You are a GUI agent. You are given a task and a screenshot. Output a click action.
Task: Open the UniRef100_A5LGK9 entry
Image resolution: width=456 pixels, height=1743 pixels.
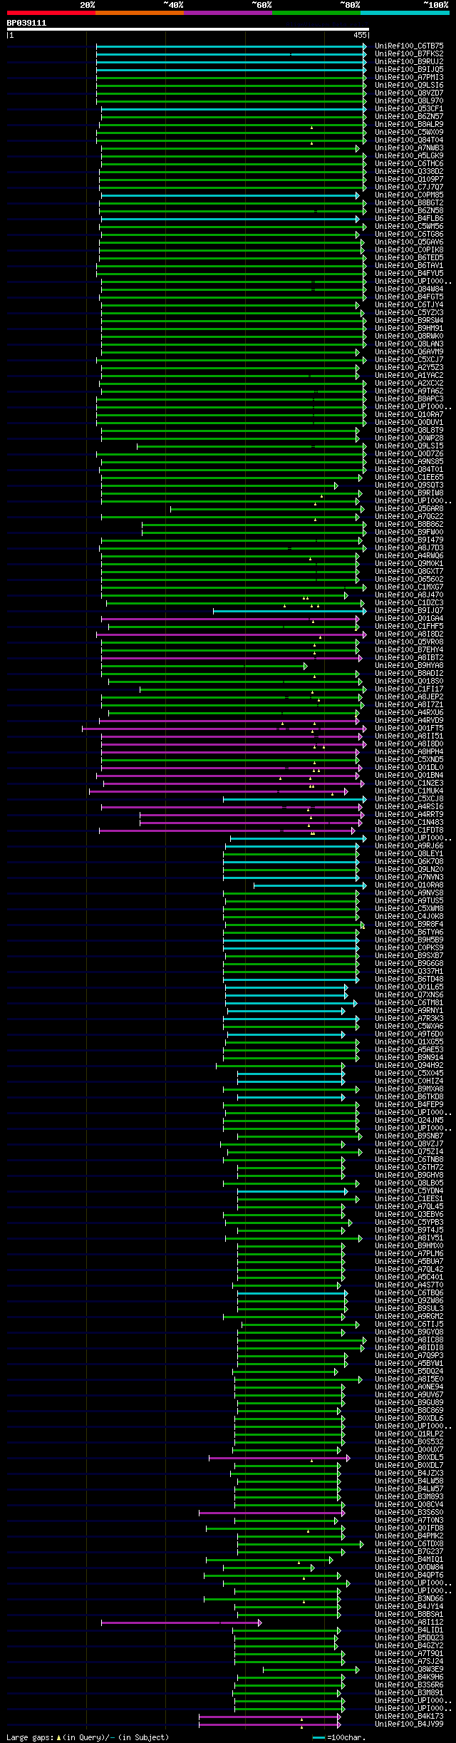pos(409,156)
